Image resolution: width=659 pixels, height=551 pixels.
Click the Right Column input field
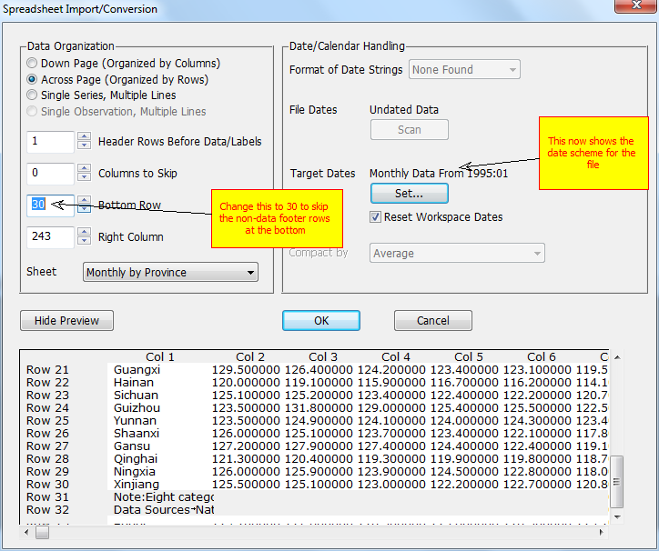(x=50, y=237)
